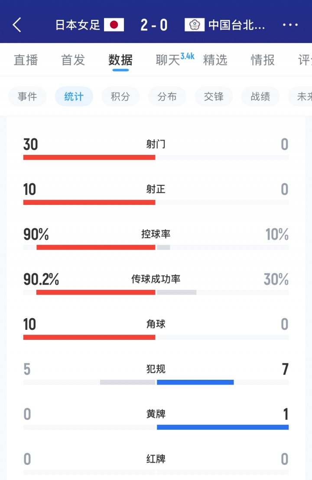Select the 分布 filter chip

tap(167, 96)
